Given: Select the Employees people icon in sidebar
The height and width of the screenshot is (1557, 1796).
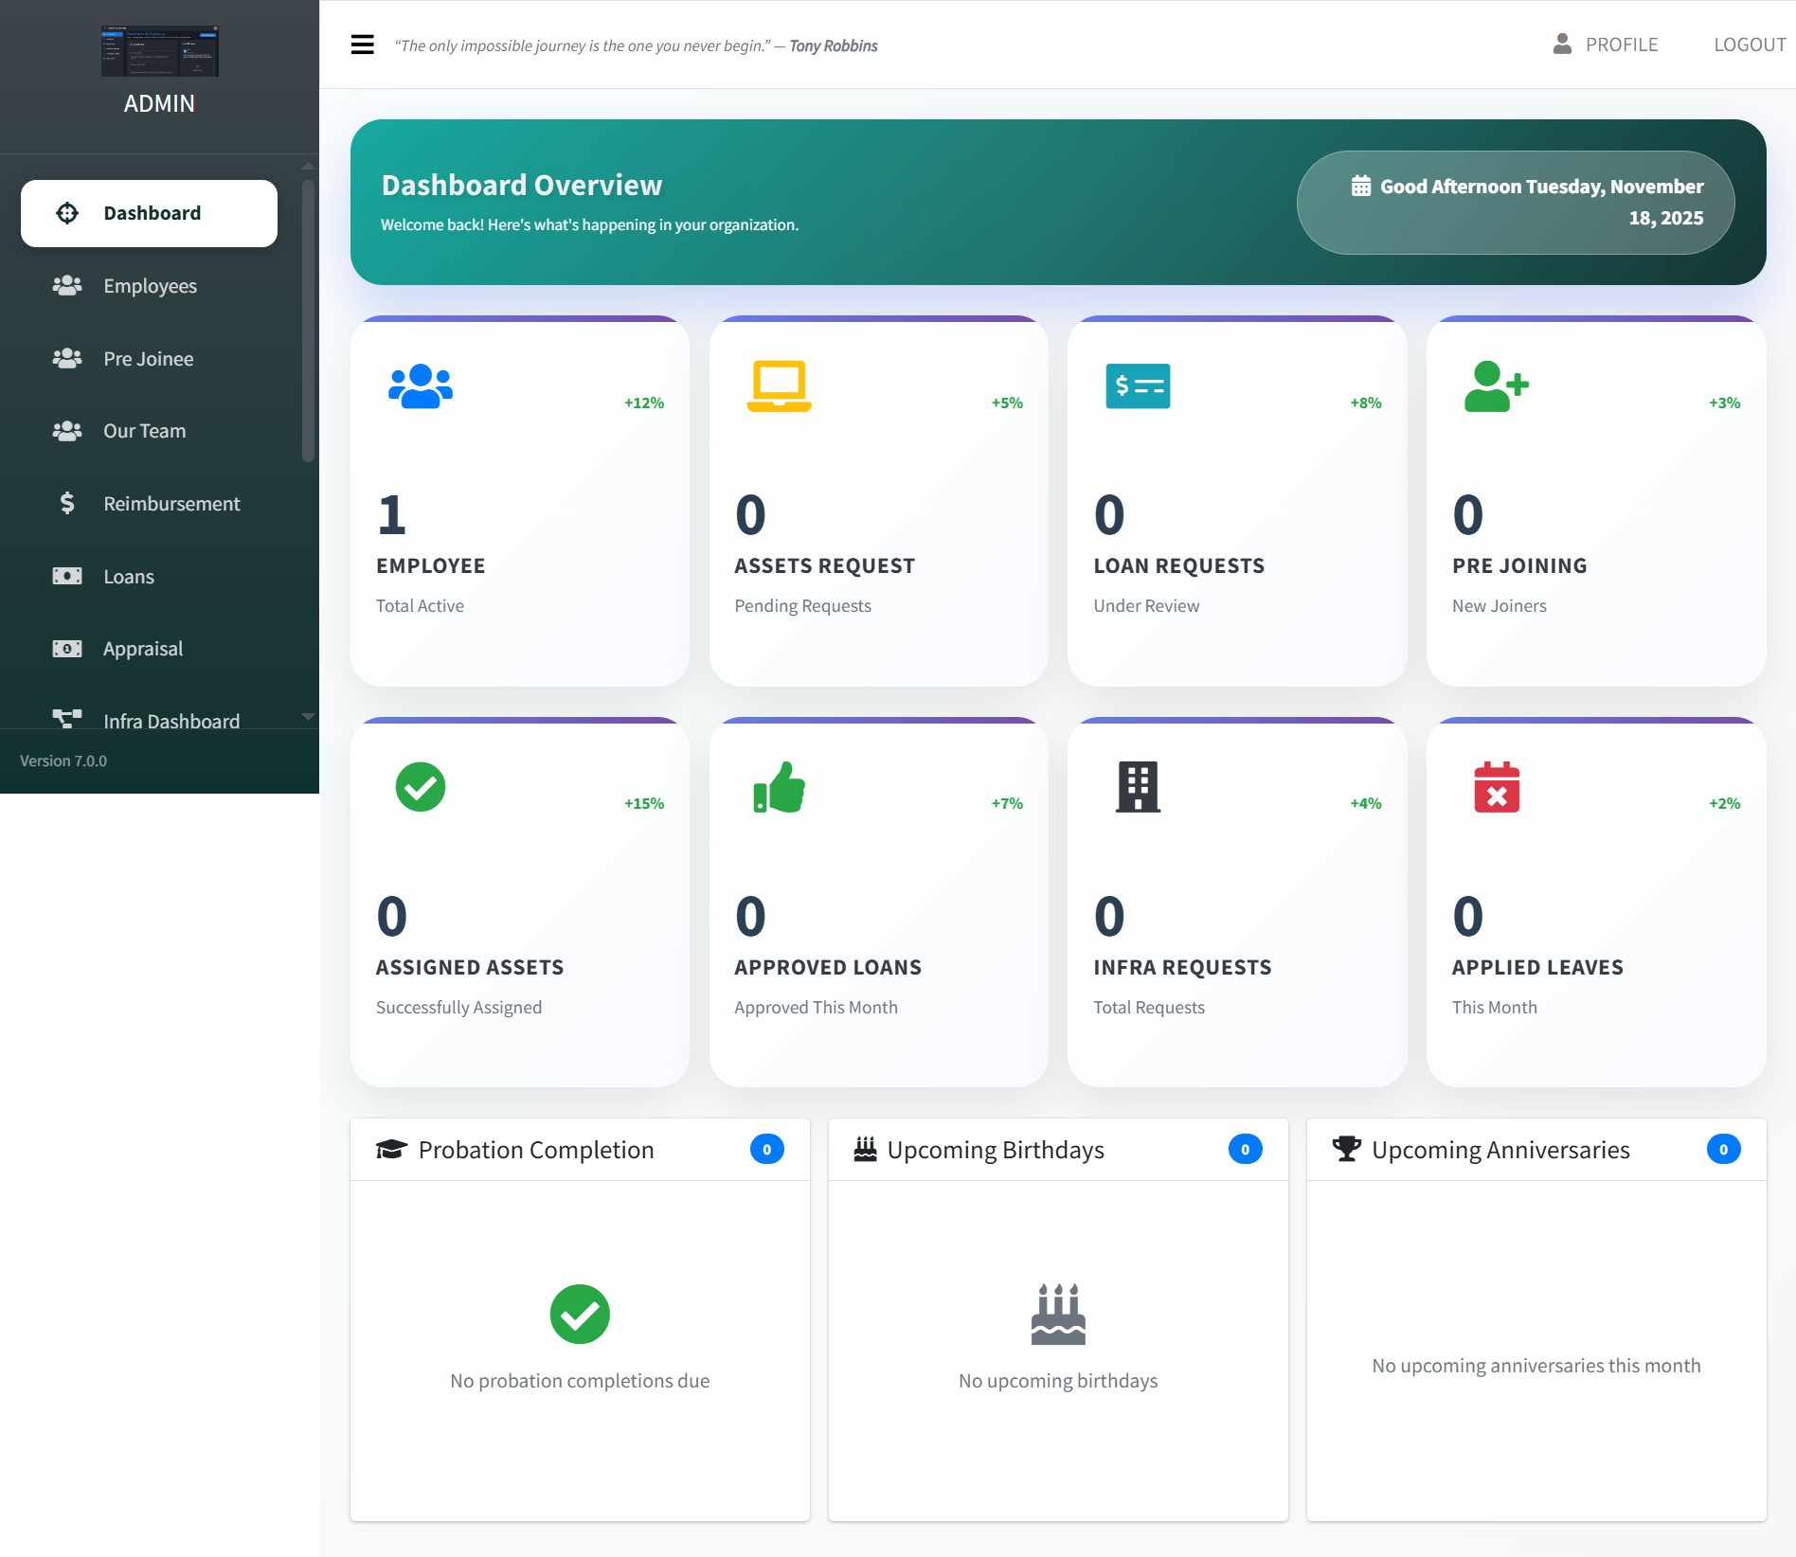Looking at the screenshot, I should 66,285.
